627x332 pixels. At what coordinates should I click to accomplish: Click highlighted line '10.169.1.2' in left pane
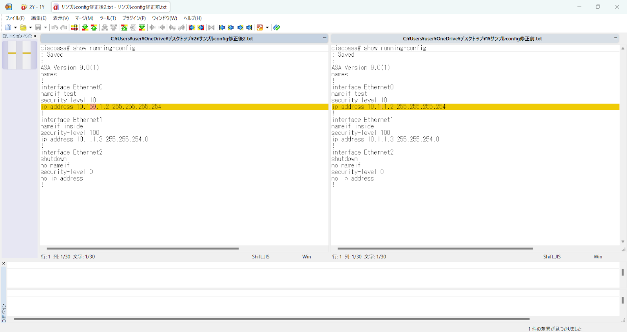point(184,107)
